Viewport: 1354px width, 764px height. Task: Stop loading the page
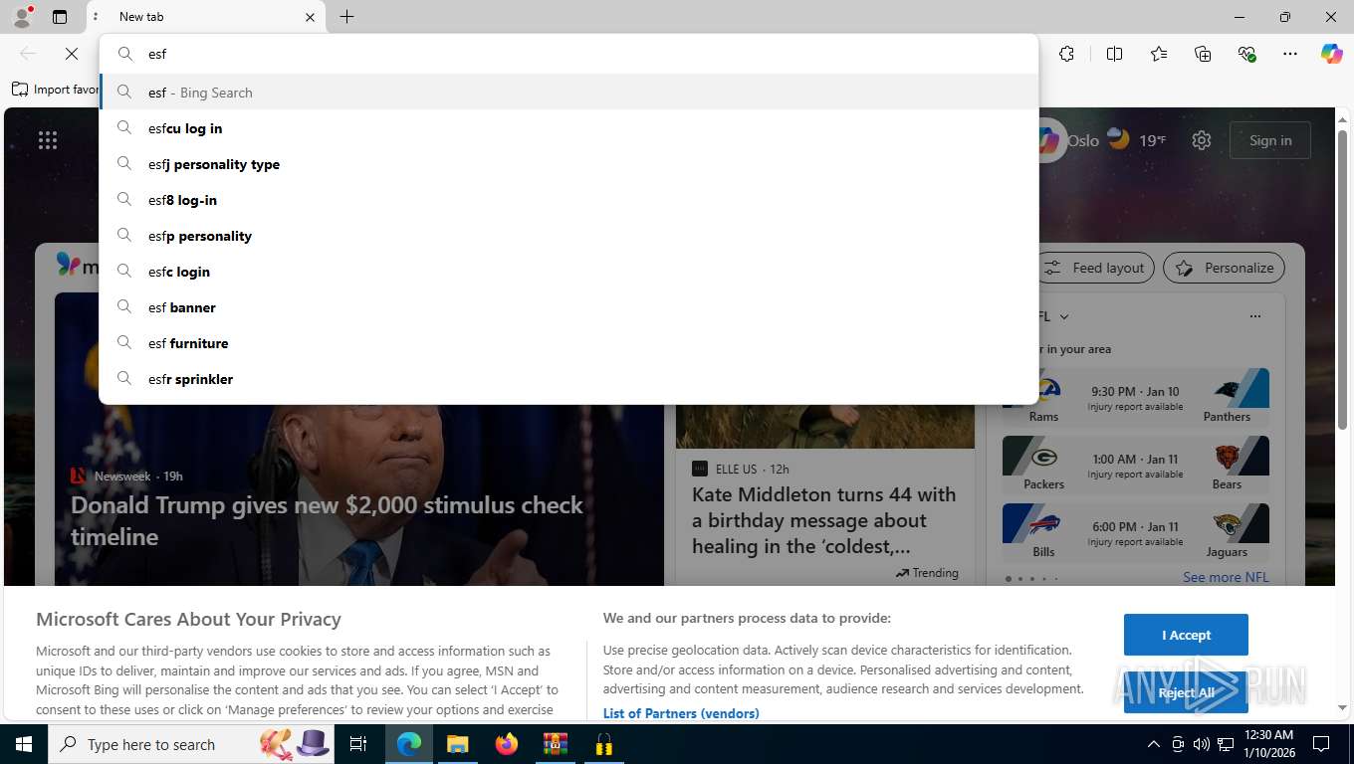(x=71, y=54)
